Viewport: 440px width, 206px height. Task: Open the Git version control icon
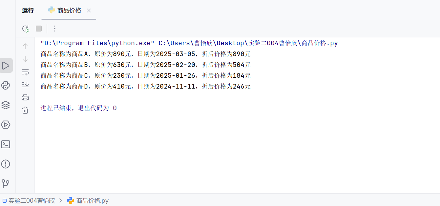click(6, 183)
